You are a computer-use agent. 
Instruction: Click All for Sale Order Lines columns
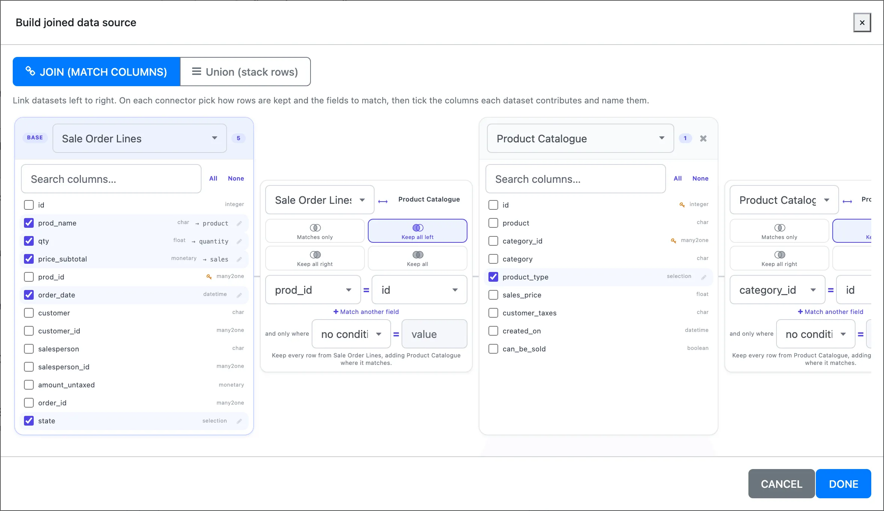point(213,178)
